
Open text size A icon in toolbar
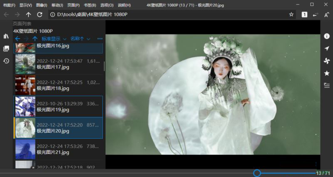pos(327,15)
